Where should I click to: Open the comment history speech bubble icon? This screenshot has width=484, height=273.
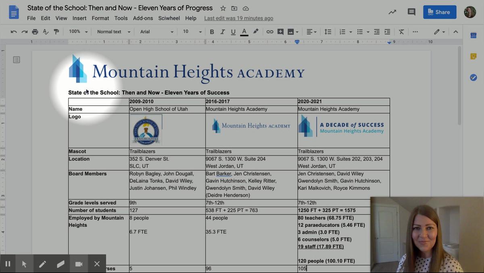click(411, 12)
